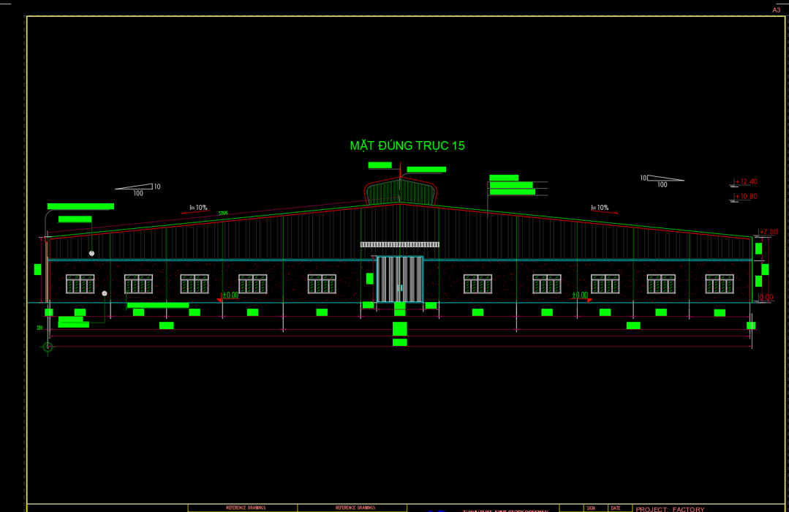Screen dimensions: 789x512
Task: Select the roof ridge ventilator at the peak
Action: [x=401, y=191]
